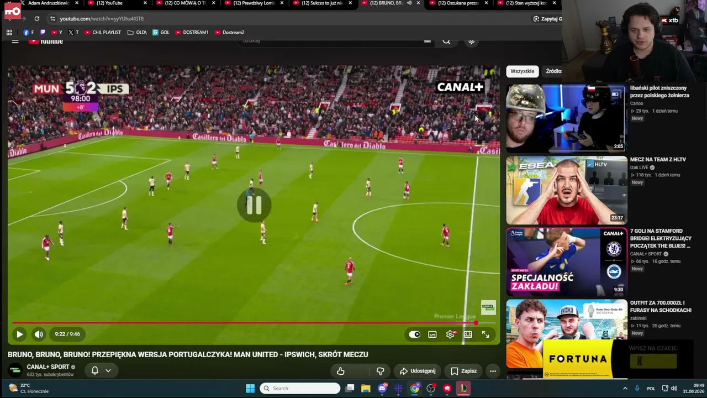The height and width of the screenshot is (398, 707).
Task: Expand the OLD\ bookmarks folder
Action: coord(137,33)
